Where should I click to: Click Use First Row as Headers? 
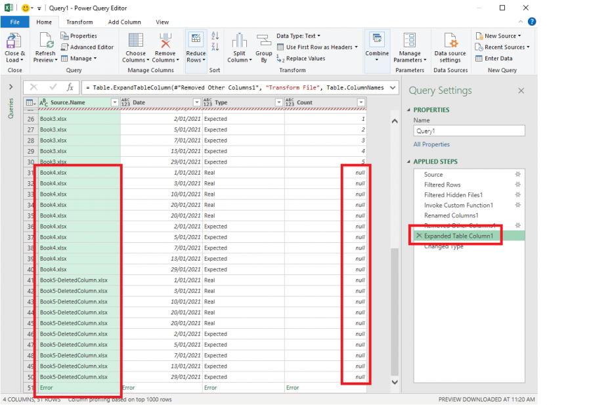317,47
